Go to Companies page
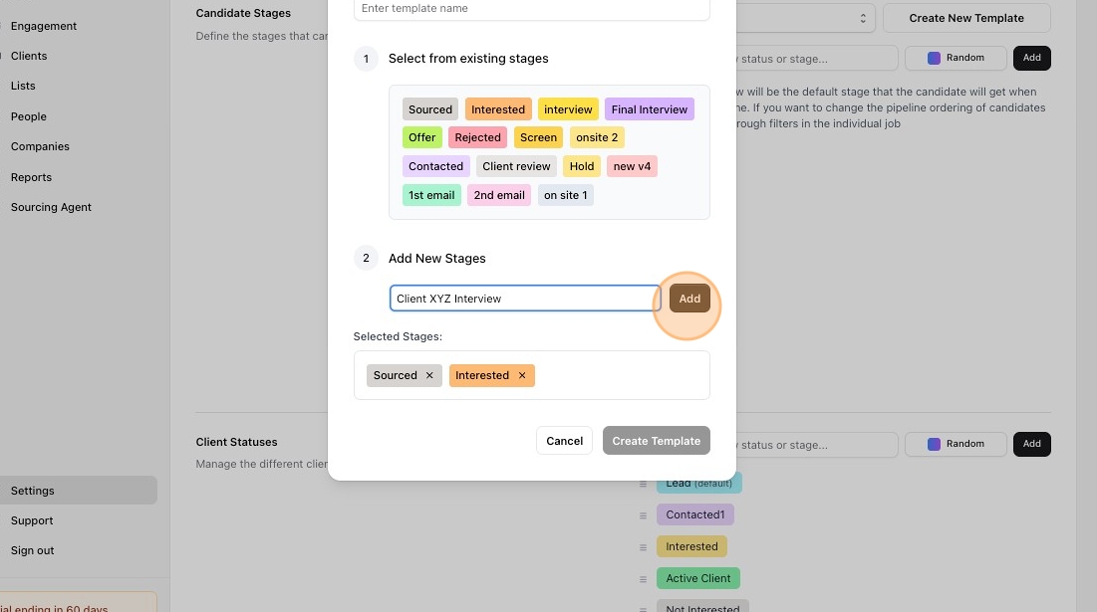The height and width of the screenshot is (612, 1097). pyautogui.click(x=40, y=146)
